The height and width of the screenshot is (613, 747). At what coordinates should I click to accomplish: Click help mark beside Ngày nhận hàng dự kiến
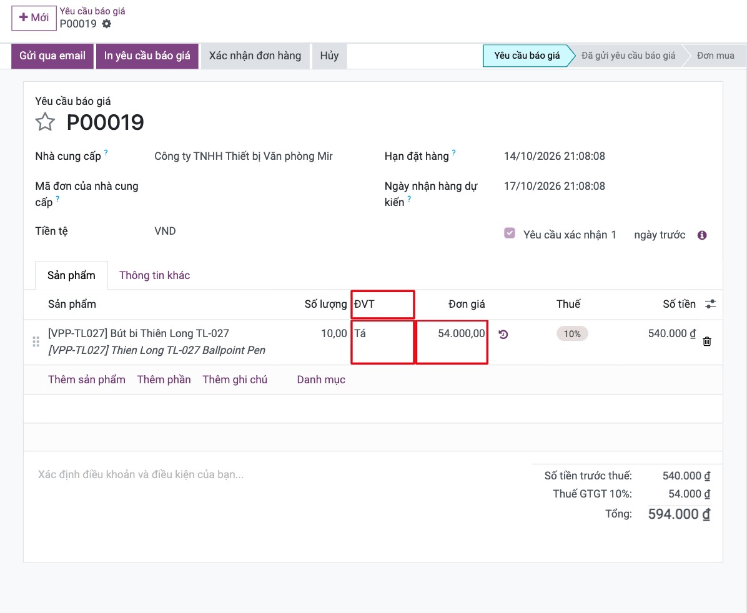click(x=408, y=199)
